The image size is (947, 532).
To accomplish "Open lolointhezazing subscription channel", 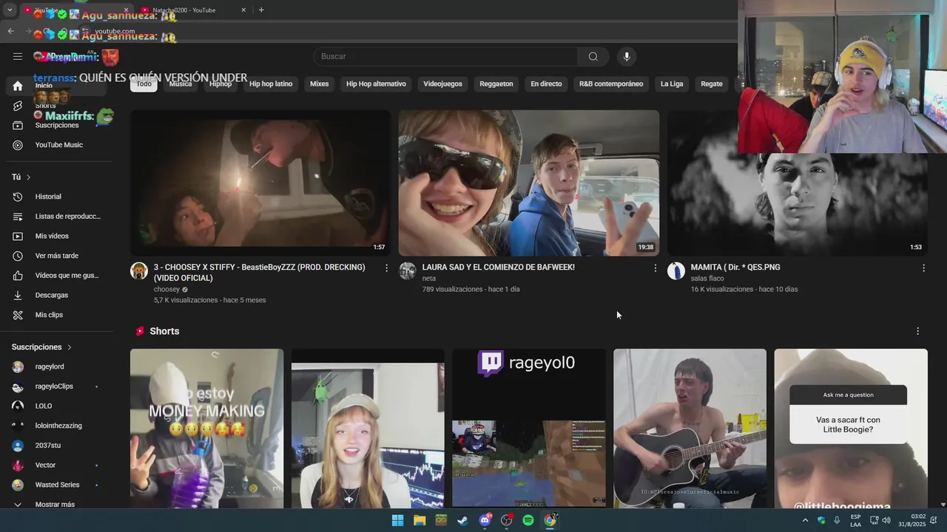I will click(56, 426).
